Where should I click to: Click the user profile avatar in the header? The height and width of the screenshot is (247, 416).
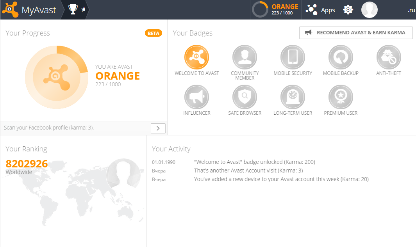[x=369, y=10]
